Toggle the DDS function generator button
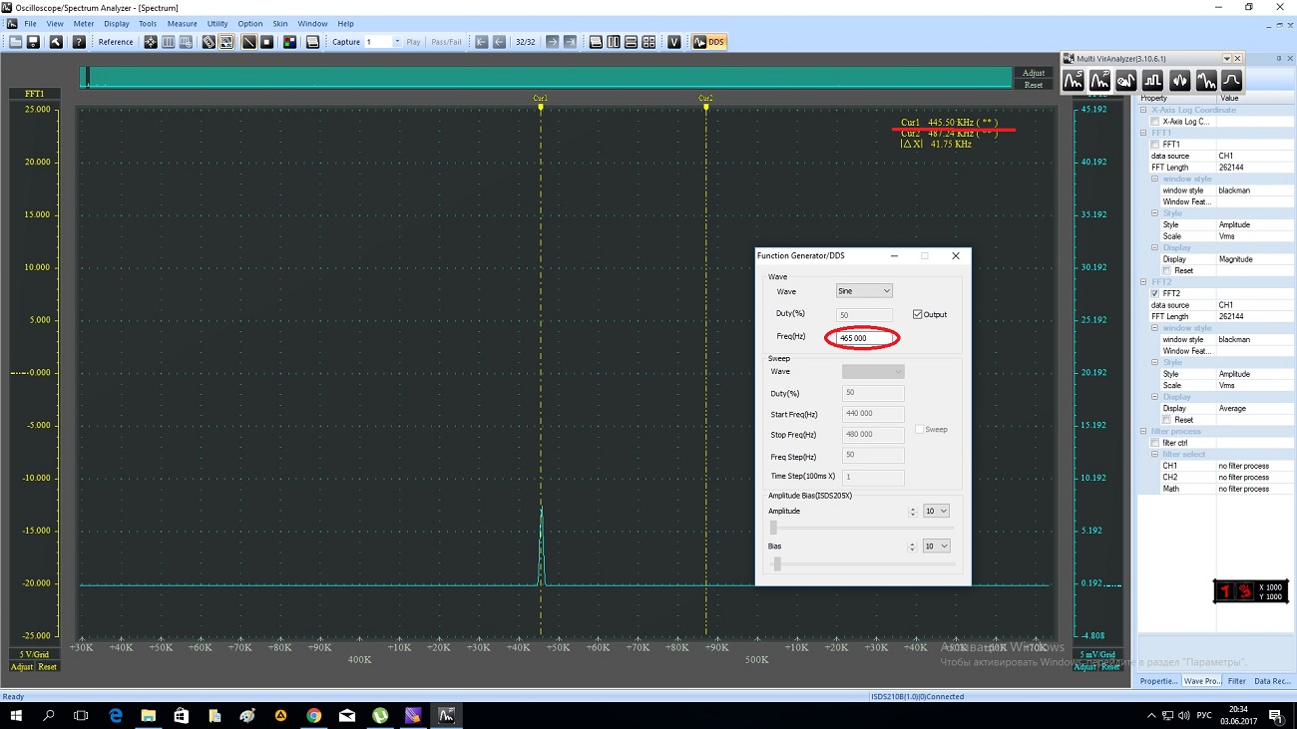Screen dimensions: 1297x729 point(708,42)
